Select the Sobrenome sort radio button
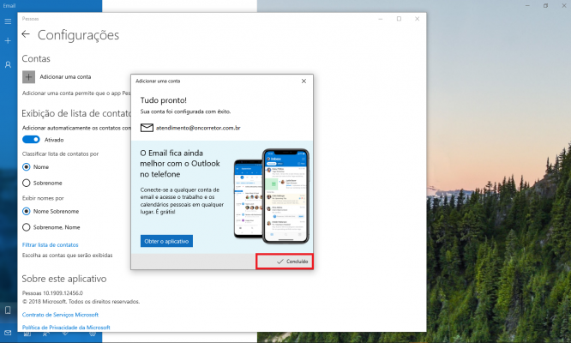Viewport: 571px width, 343px height. click(27, 183)
